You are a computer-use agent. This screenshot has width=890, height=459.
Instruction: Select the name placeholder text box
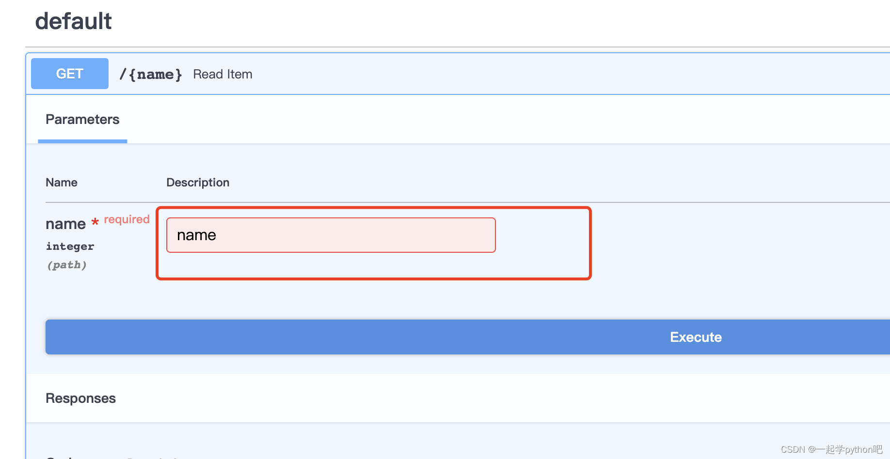tap(331, 235)
